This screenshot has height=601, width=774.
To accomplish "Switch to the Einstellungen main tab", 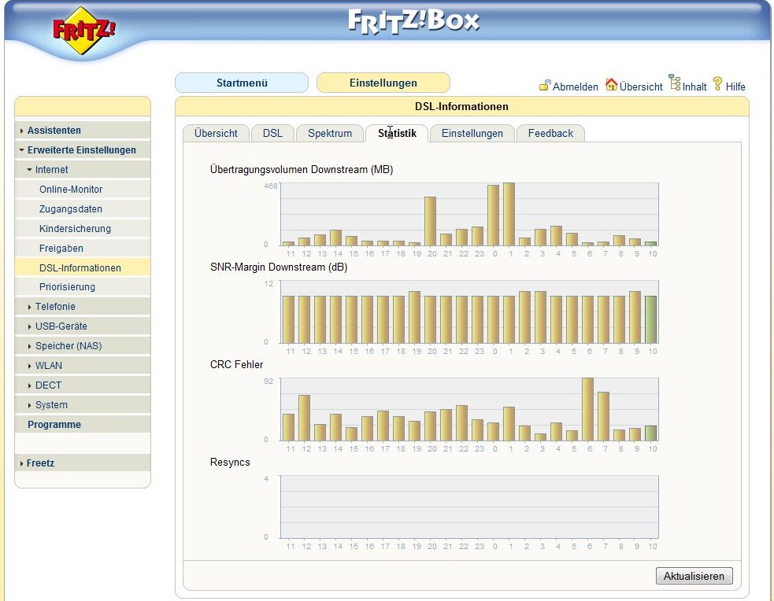I will click(383, 83).
